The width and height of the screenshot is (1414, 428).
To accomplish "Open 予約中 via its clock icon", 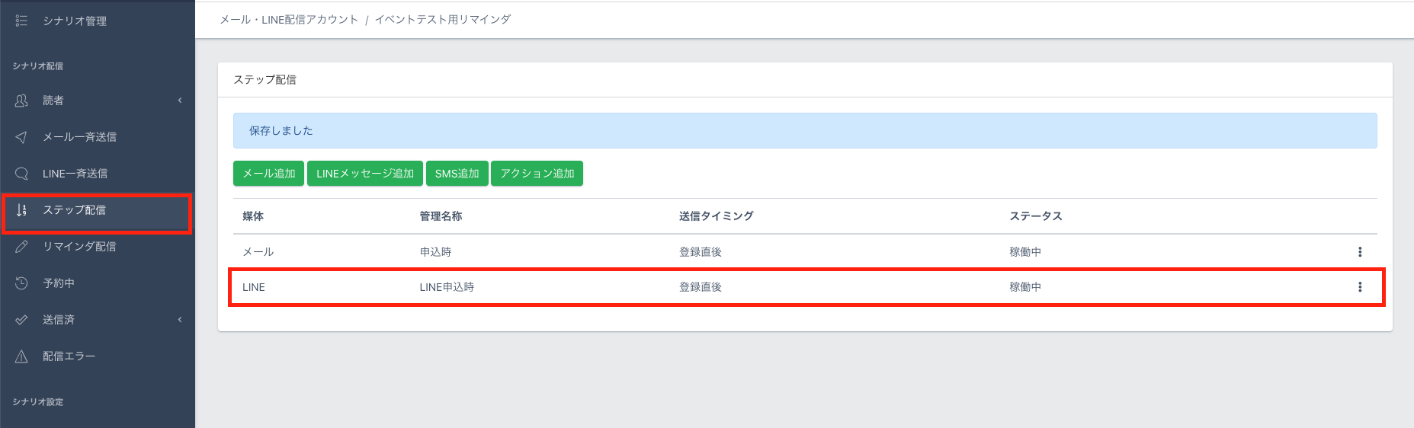I will pos(21,283).
